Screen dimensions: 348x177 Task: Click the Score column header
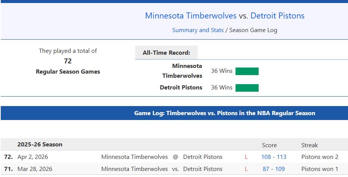(269, 145)
